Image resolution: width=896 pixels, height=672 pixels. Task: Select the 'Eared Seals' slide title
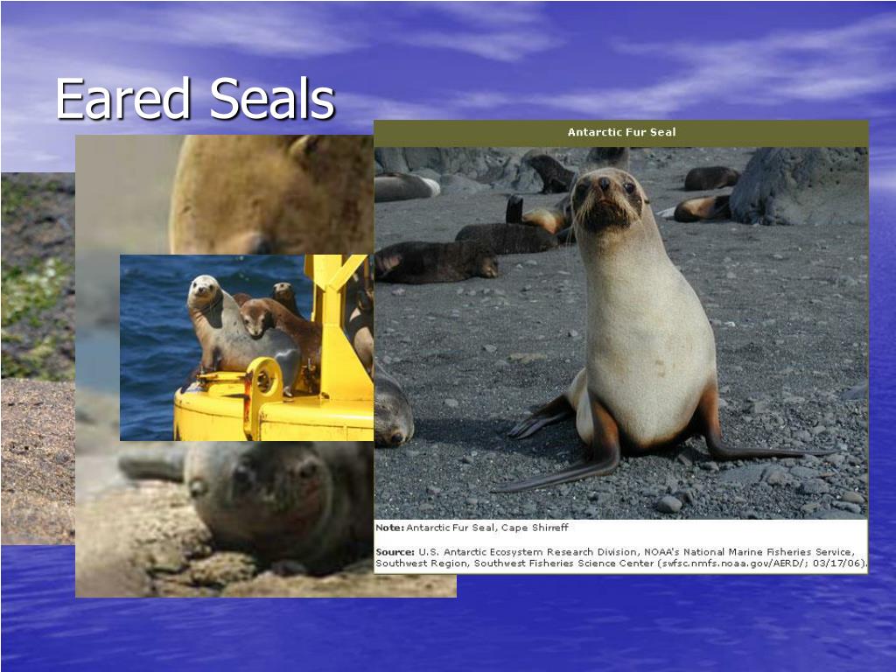(x=195, y=99)
